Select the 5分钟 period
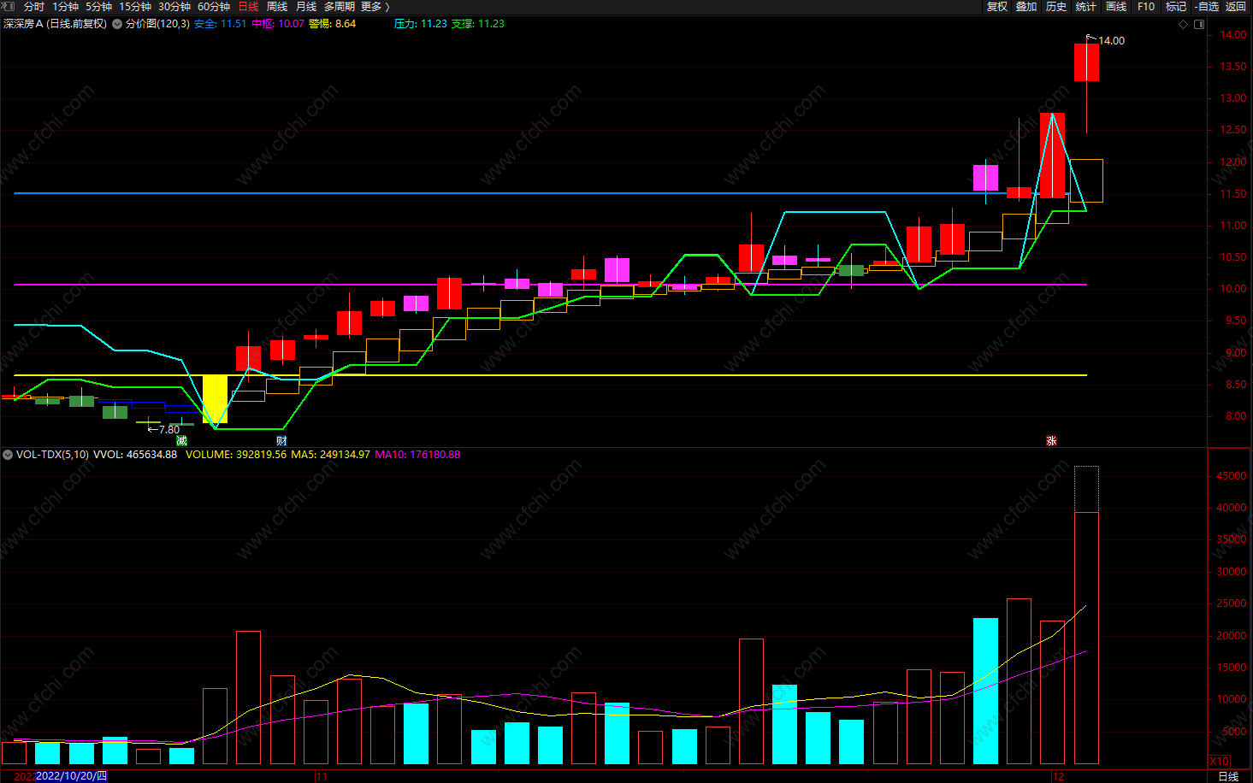This screenshot has height=783, width=1253. 98,6
